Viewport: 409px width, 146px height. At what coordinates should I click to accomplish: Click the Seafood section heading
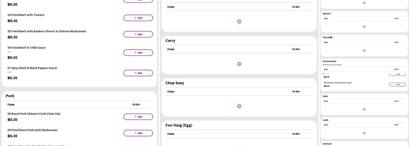point(327,144)
